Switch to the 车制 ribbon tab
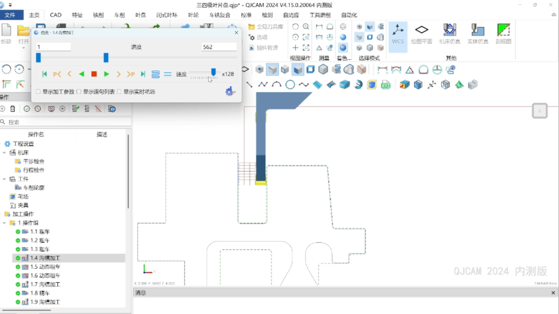 tap(119, 15)
